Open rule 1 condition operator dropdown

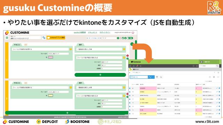(x=111, y=65)
